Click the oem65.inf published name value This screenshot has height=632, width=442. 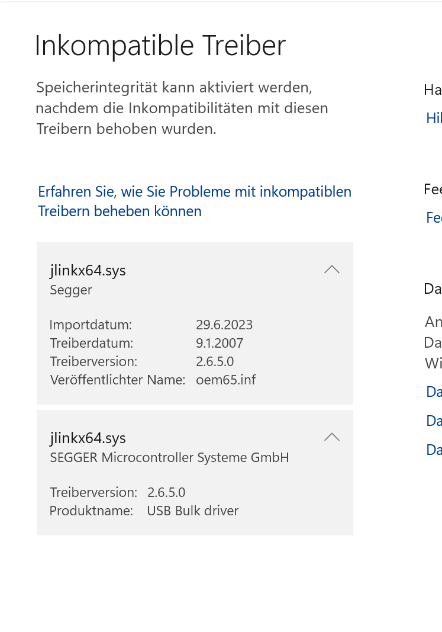pyautogui.click(x=225, y=380)
